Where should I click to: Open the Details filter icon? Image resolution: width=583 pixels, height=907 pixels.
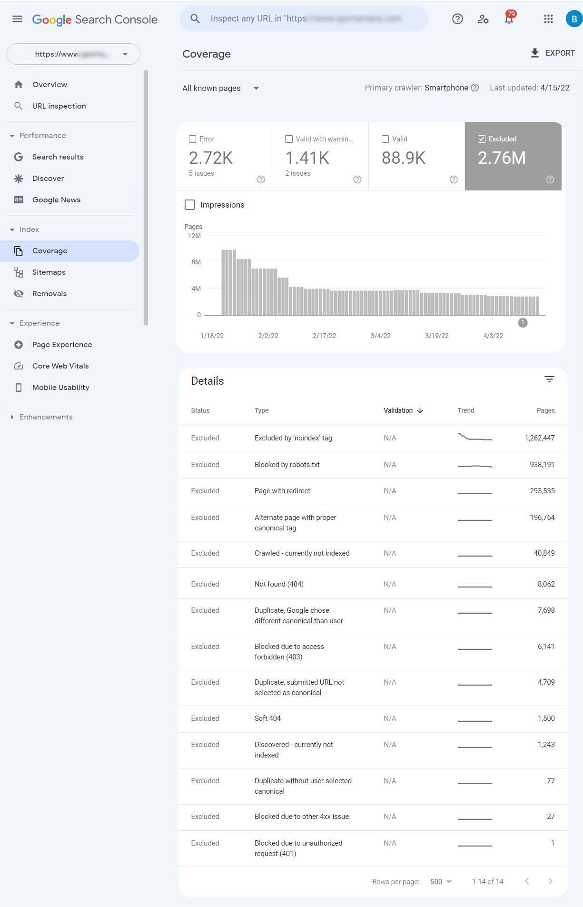(x=549, y=379)
